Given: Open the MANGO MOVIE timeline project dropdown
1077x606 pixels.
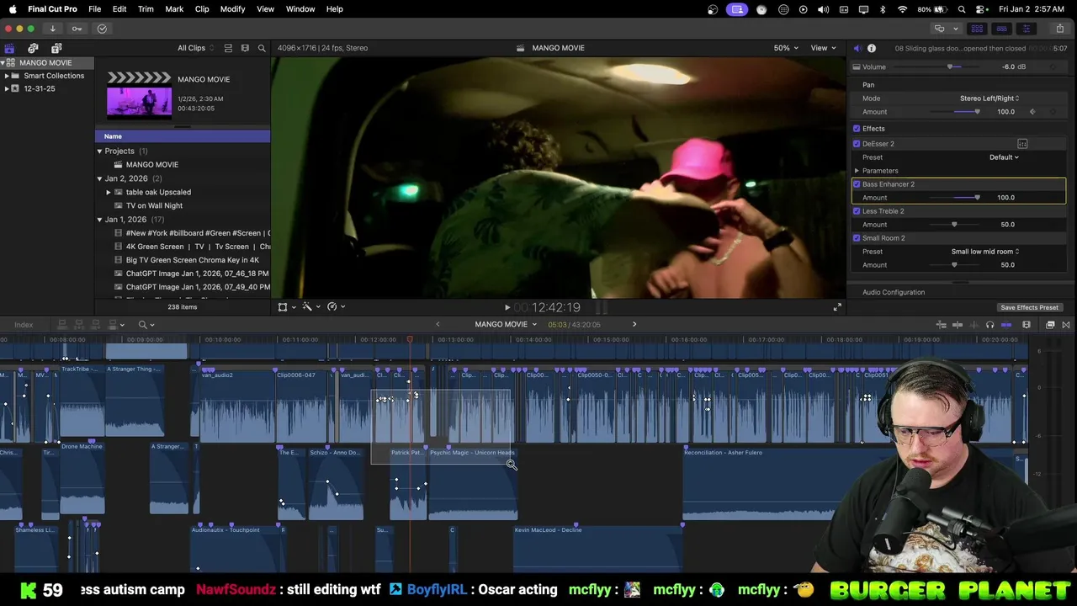Looking at the screenshot, I should 506,324.
